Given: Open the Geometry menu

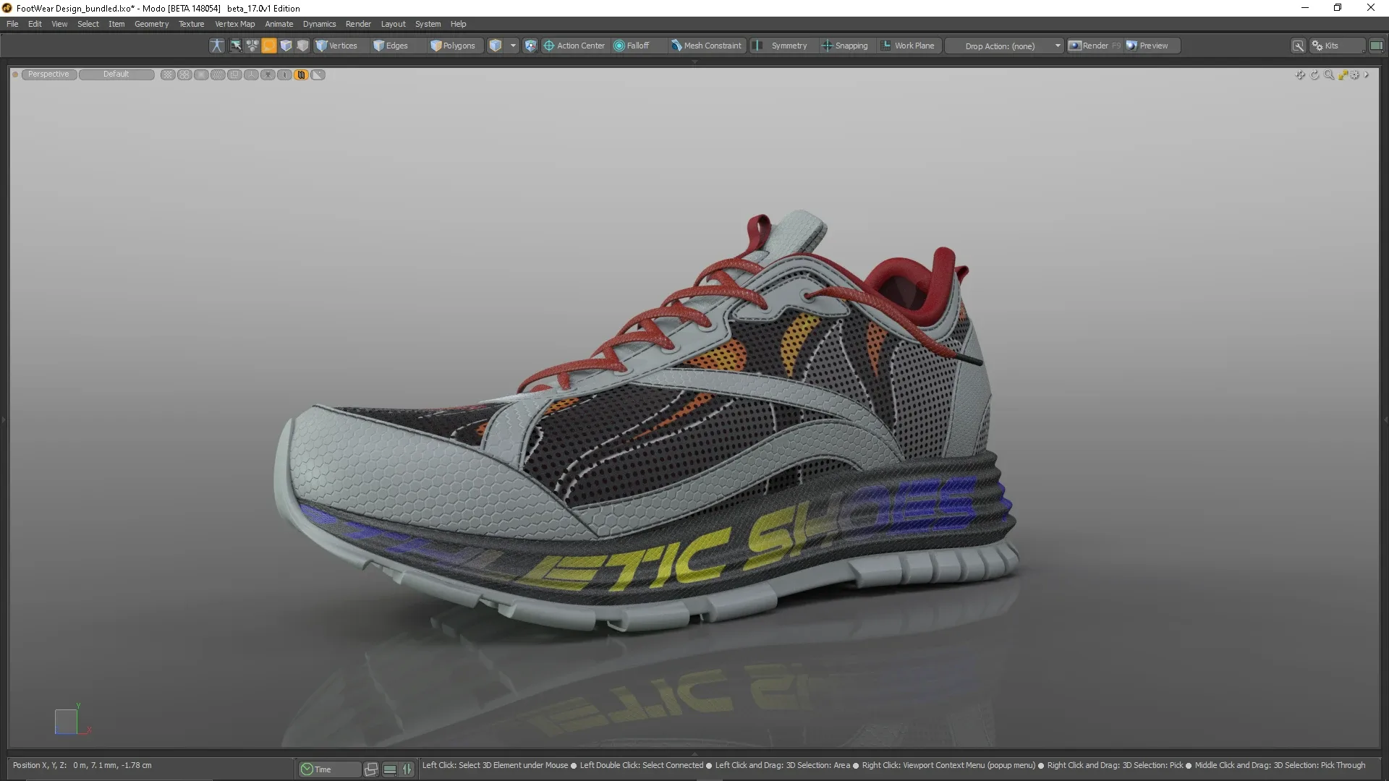Looking at the screenshot, I should click(x=151, y=24).
